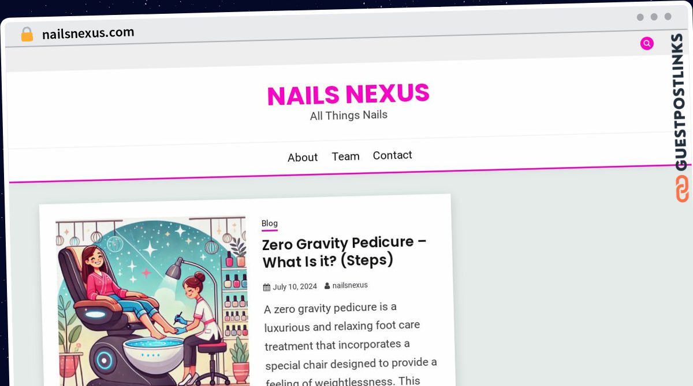Open the Contact menu item
Image resolution: width=693 pixels, height=386 pixels.
click(392, 155)
